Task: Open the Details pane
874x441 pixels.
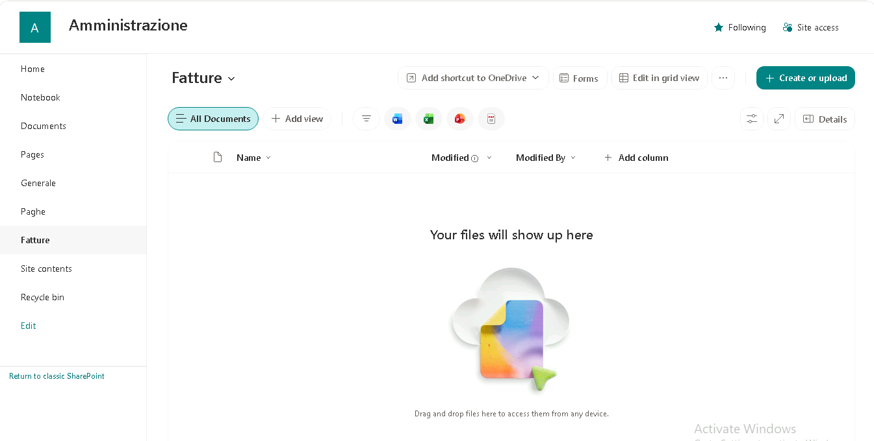Action: (x=825, y=119)
